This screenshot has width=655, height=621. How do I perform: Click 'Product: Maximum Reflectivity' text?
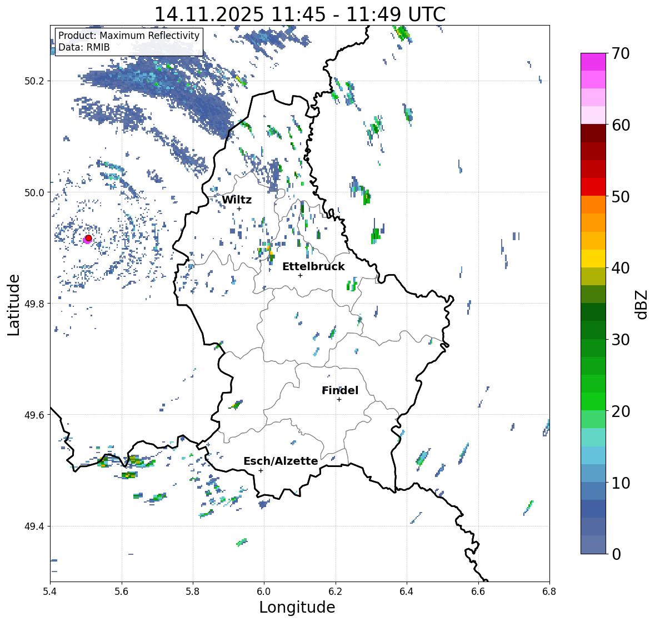[129, 36]
